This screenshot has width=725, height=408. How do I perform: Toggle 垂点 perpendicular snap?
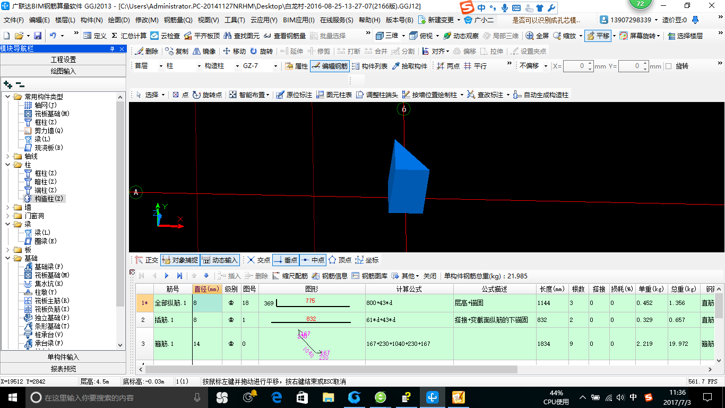tap(286, 260)
